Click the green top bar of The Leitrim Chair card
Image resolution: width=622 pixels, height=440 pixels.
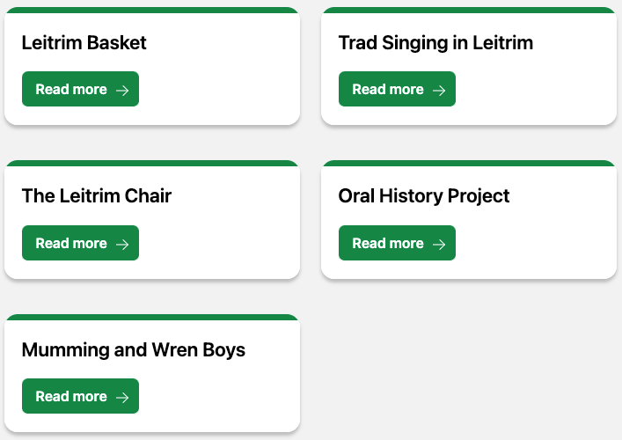[x=152, y=164]
